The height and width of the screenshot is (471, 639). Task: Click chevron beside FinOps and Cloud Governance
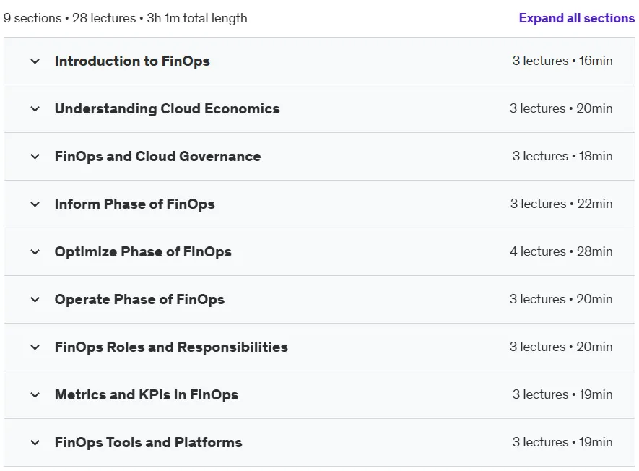point(35,157)
